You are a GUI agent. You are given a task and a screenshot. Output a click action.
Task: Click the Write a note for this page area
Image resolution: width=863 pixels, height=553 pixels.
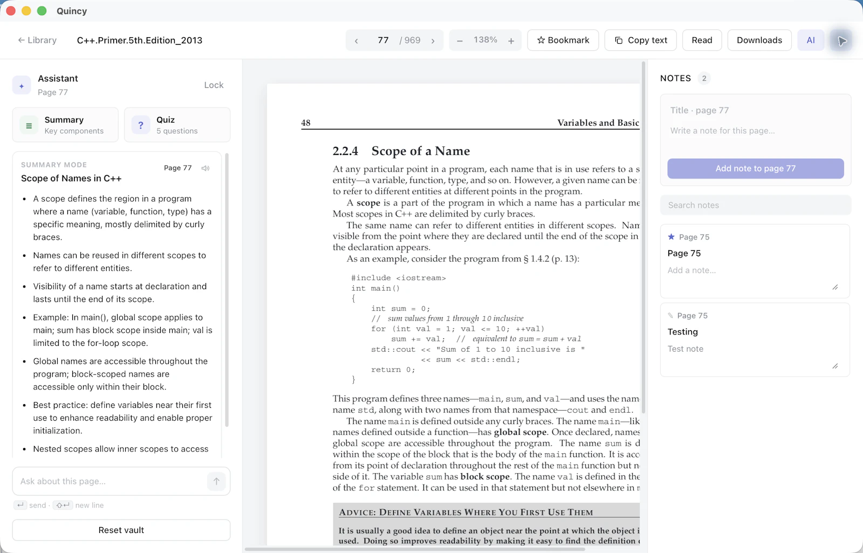click(x=755, y=138)
